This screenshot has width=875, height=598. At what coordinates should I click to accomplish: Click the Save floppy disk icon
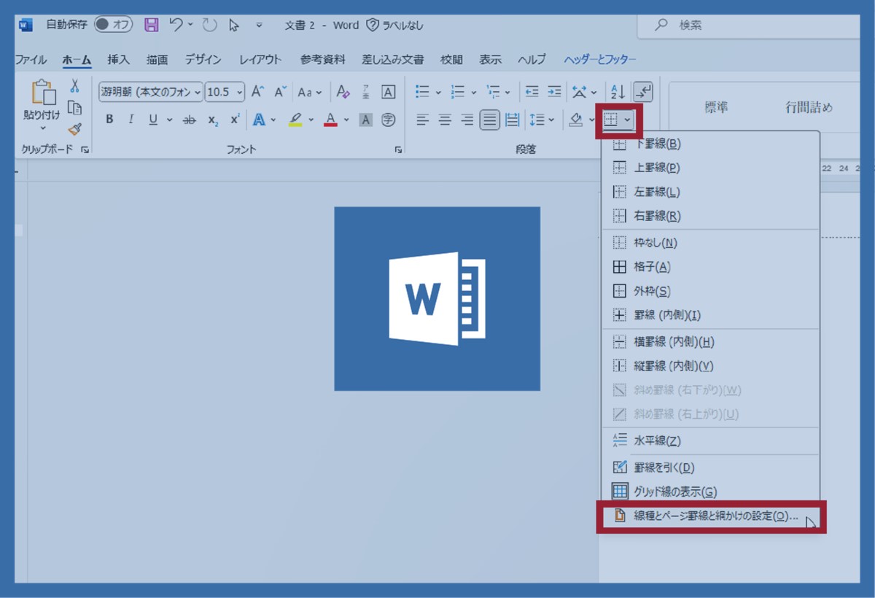152,26
